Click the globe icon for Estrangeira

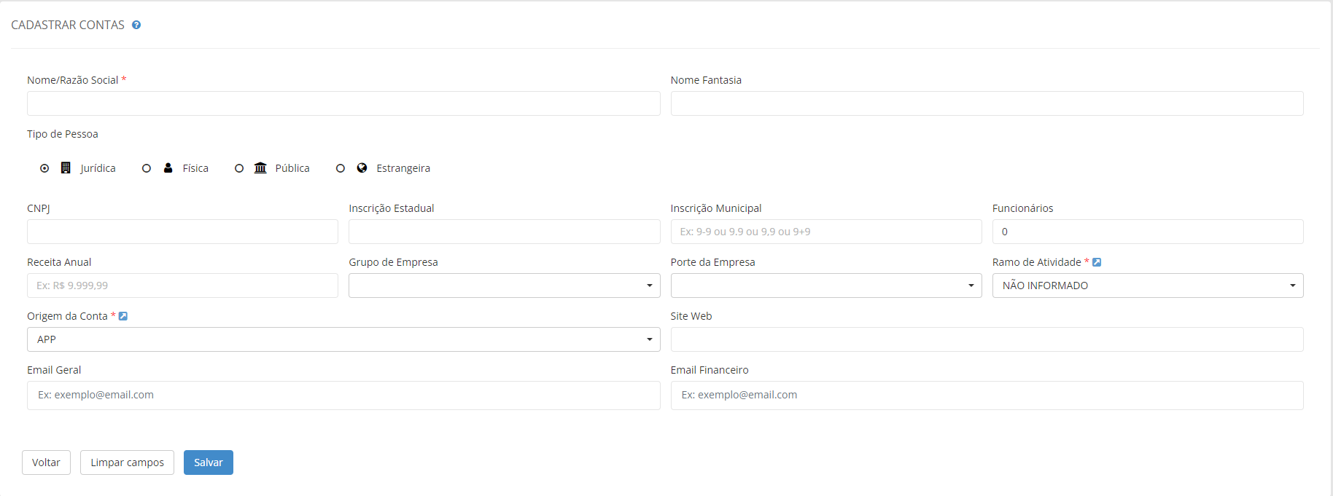(x=362, y=168)
